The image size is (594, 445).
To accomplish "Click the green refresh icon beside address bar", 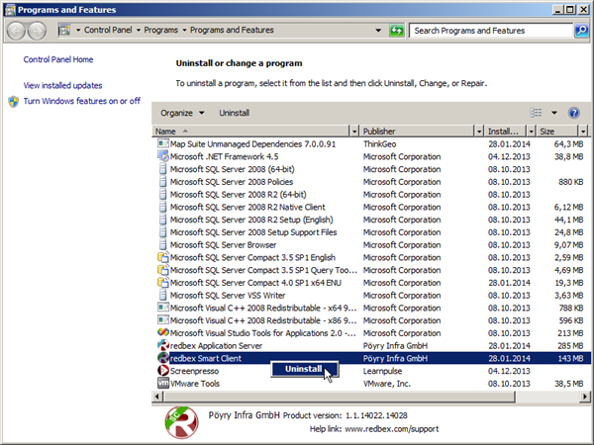I will [397, 31].
